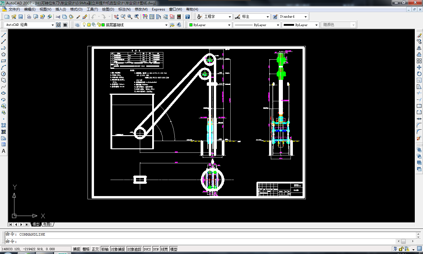Activate the Pan realtime tool
Screen dimensions: 423x254
click(x=116, y=17)
